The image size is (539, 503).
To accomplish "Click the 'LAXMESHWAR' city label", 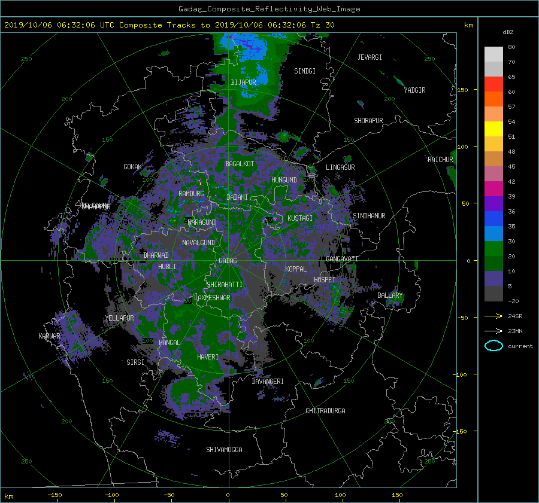I will 212,298.
